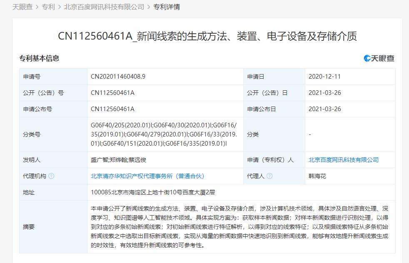Click the abstract paragraph starting 本申请公开了

pos(239,227)
